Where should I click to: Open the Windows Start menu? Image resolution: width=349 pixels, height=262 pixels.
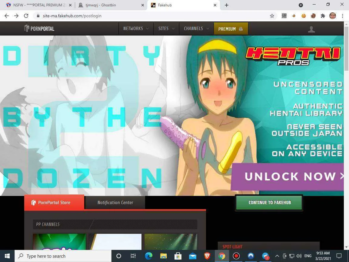7,256
